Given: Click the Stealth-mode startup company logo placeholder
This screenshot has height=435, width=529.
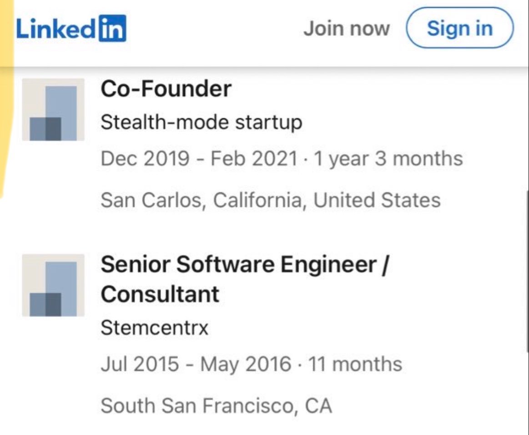Looking at the screenshot, I should (53, 110).
